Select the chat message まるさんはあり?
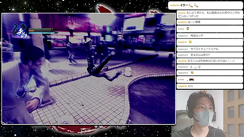244x137 pixels. pos(210,55)
